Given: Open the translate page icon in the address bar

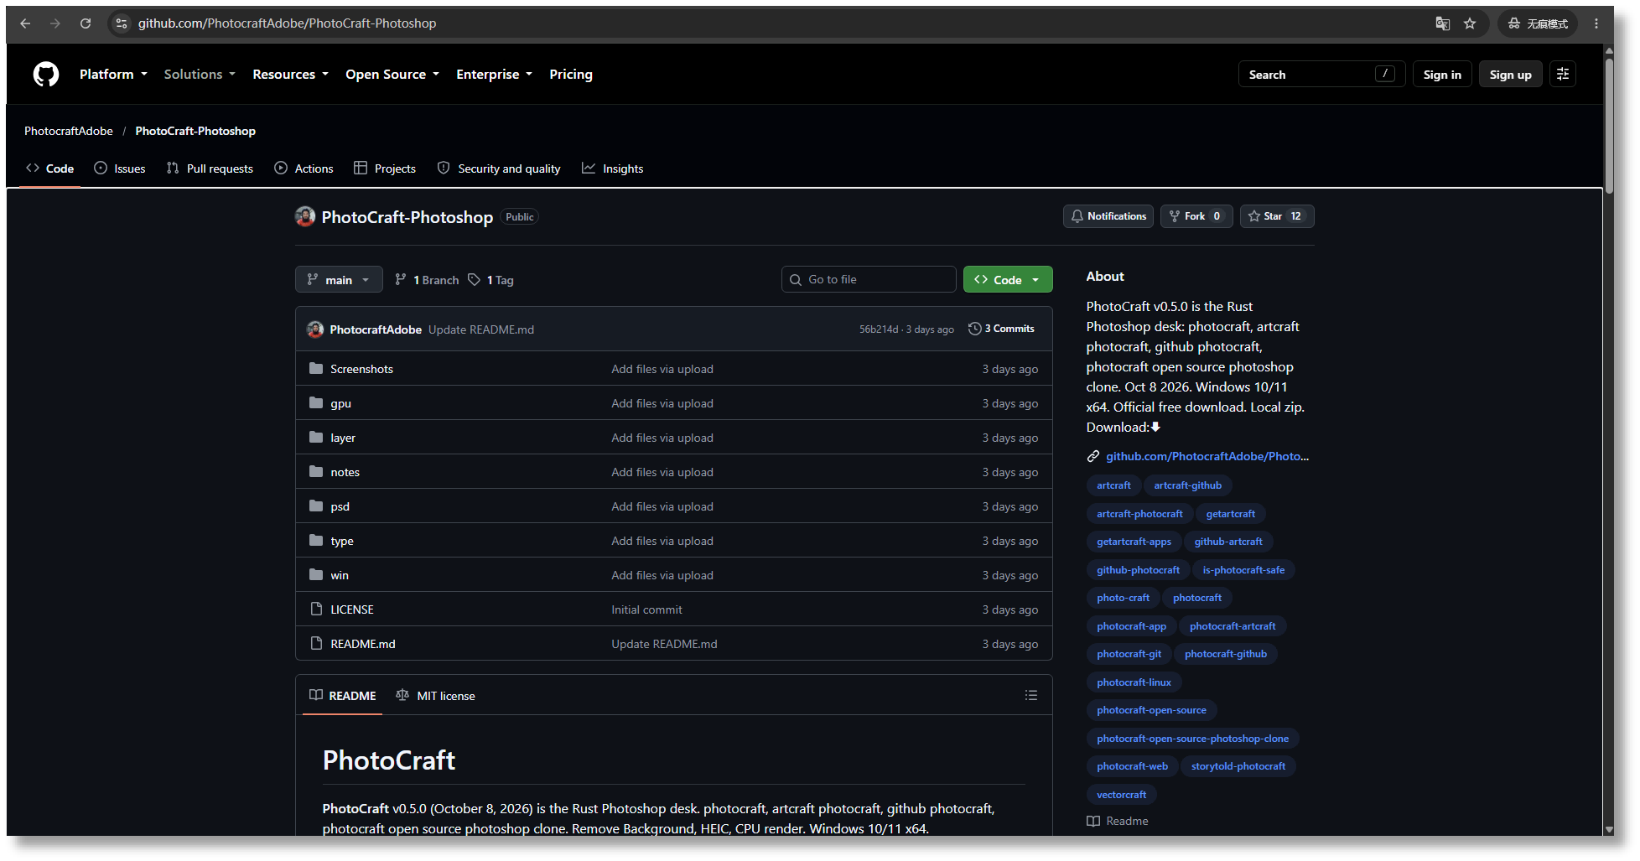Looking at the screenshot, I should [1442, 23].
